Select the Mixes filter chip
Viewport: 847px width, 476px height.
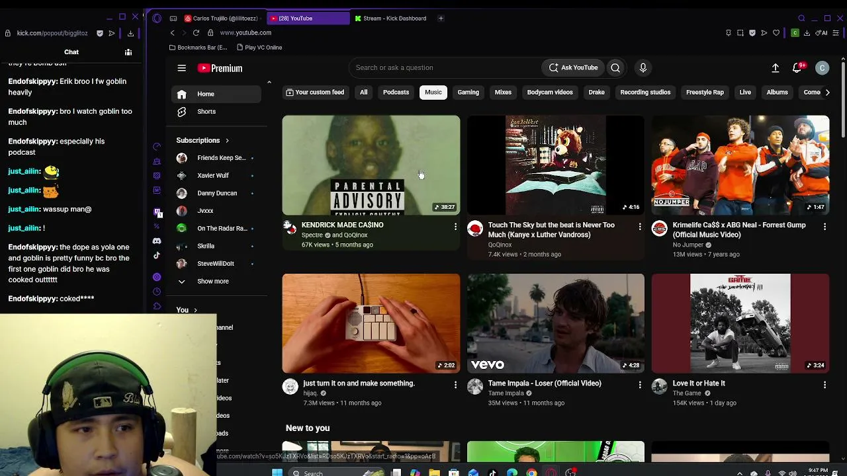coord(503,93)
